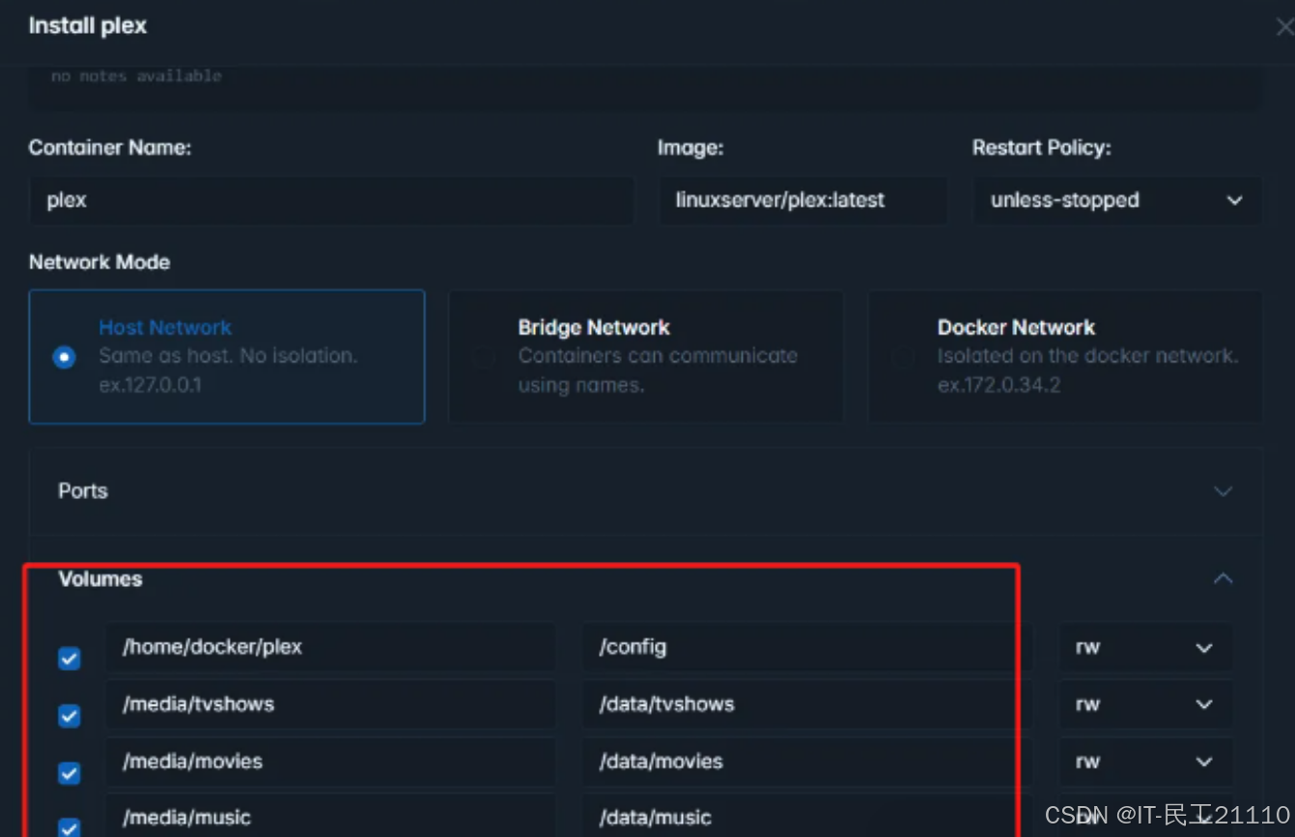Select the Bridge Network option
The width and height of the screenshot is (1295, 837).
click(645, 356)
